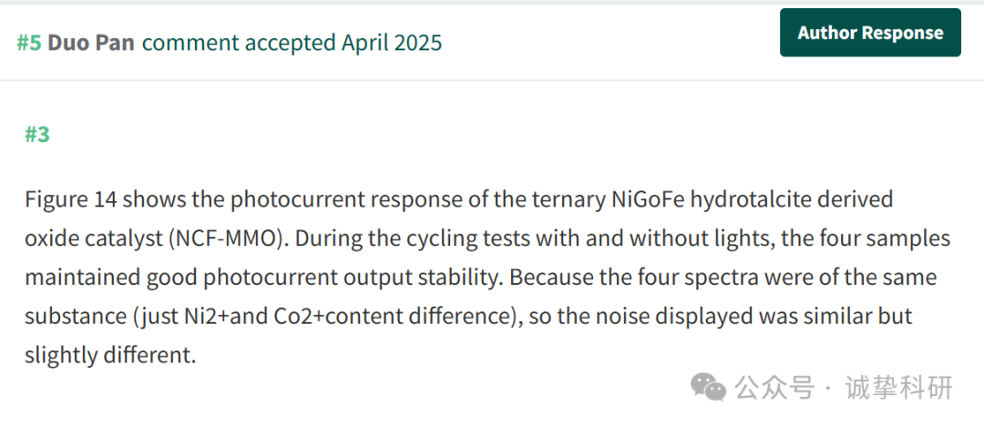Click the words "Figure 14" in the comment
984x426 pixels.
70,201
